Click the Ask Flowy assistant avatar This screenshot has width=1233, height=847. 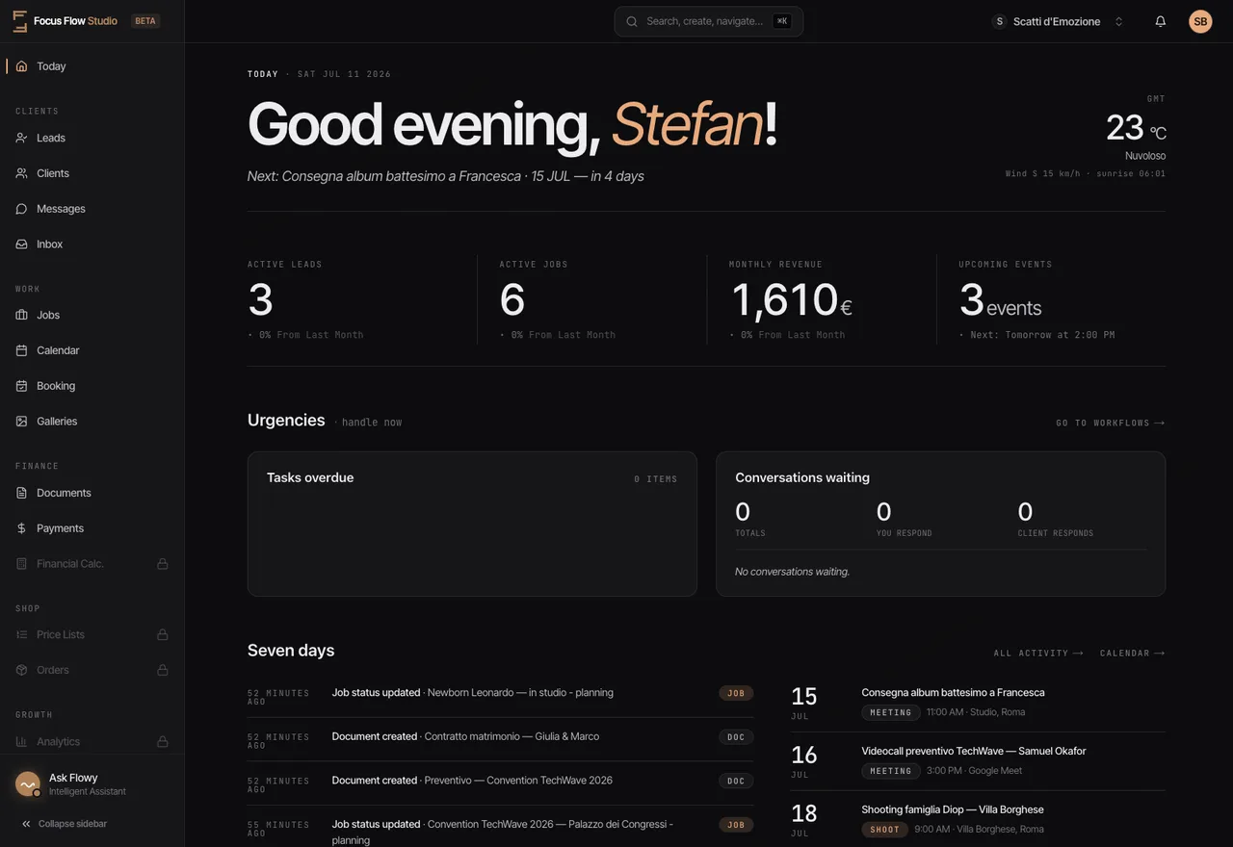[28, 784]
